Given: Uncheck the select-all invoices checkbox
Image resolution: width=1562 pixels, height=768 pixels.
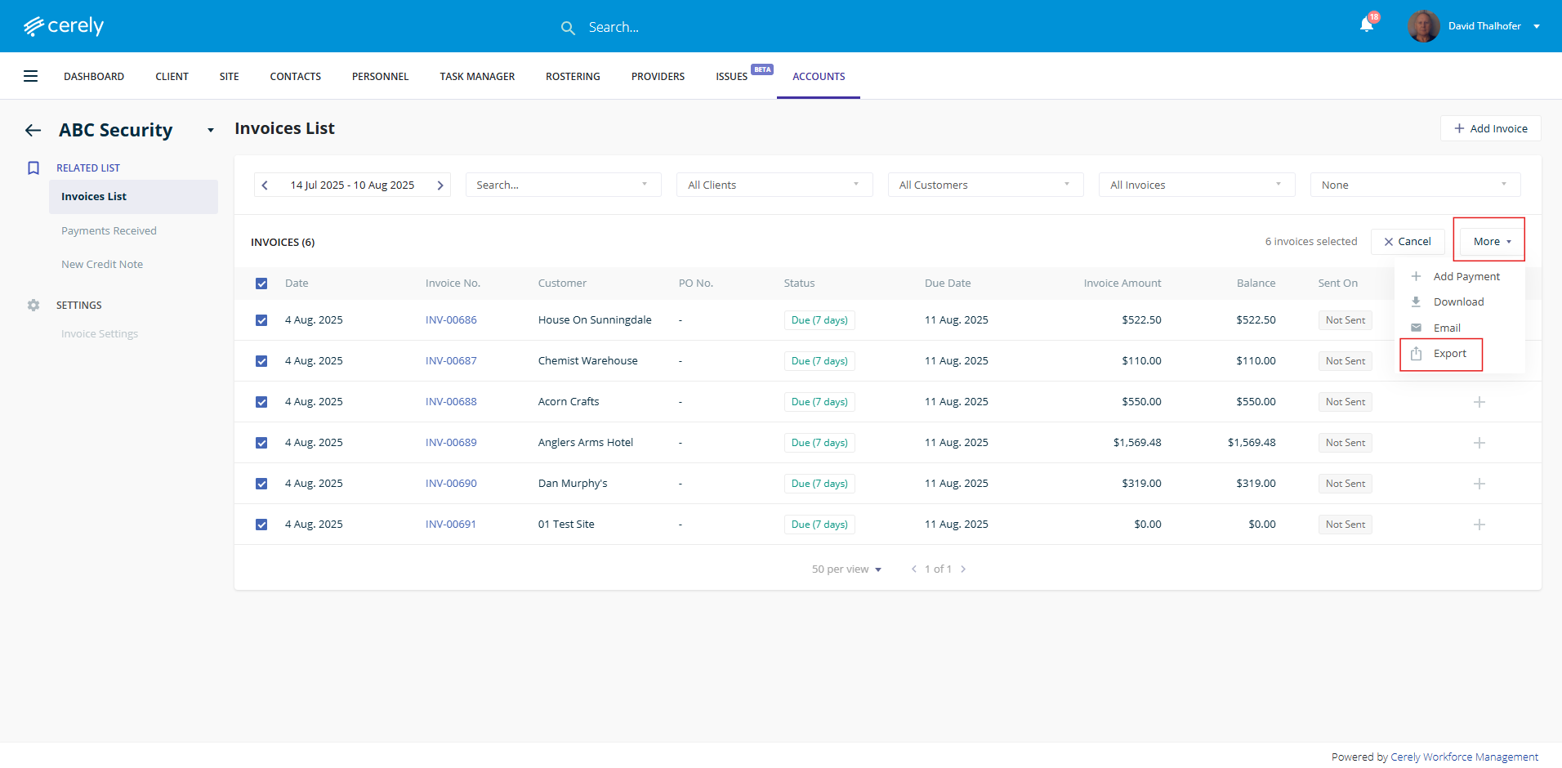Looking at the screenshot, I should [x=261, y=284].
